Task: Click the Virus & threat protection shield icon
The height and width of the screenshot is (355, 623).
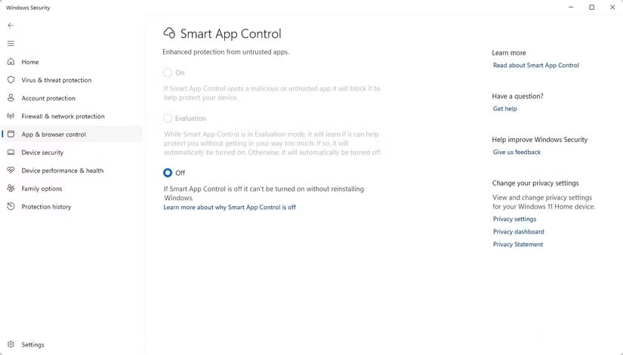Action: pos(11,80)
